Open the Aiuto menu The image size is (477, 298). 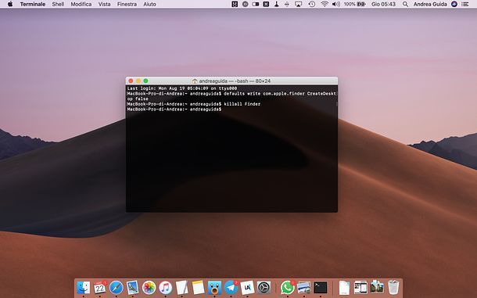149,4
